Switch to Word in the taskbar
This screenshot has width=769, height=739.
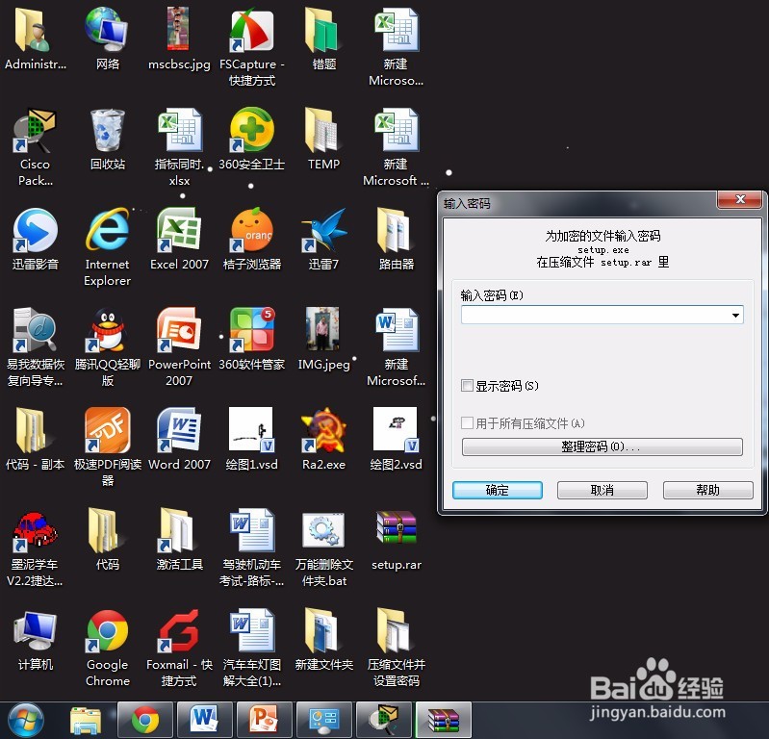[x=204, y=721]
